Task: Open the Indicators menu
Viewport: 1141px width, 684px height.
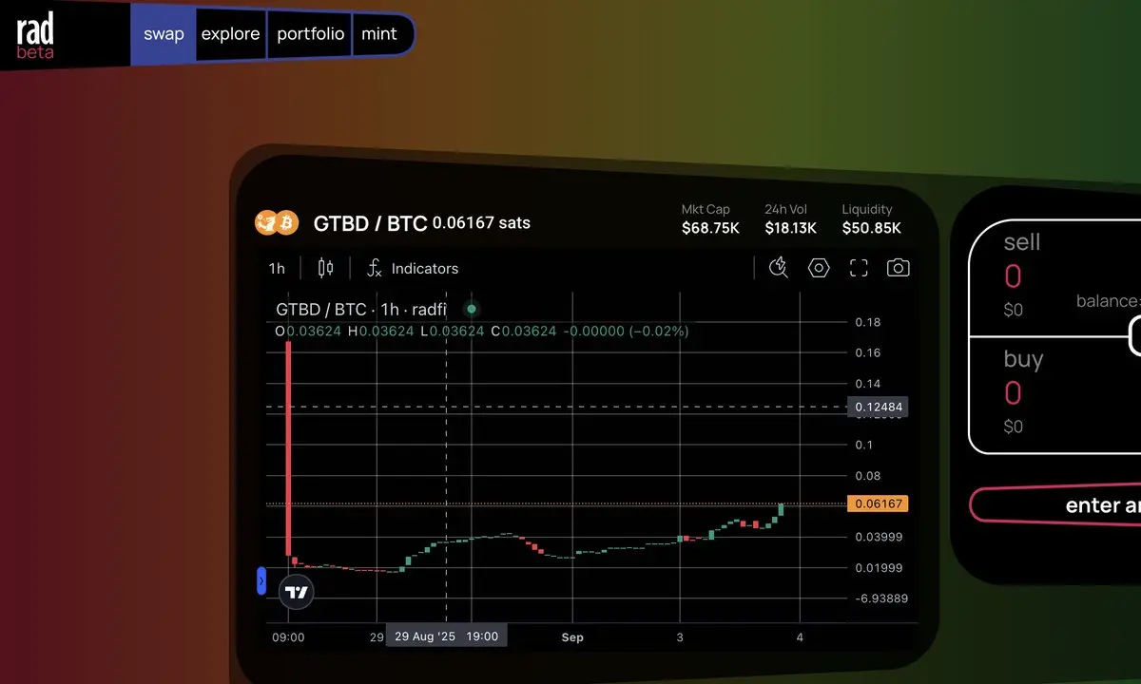Action: (413, 269)
